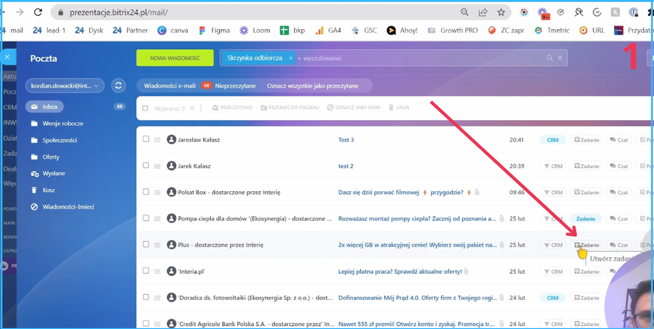Screen dimensions: 654x329
Task: Remove the Skrzynka odbiorcza filter tag
Action: 290,58
